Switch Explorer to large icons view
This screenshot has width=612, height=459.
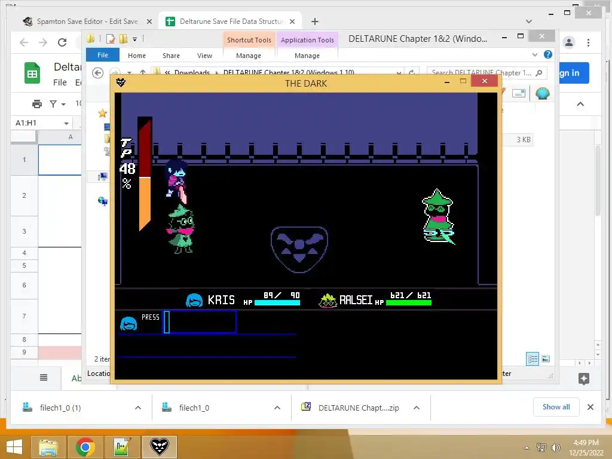tap(546, 359)
